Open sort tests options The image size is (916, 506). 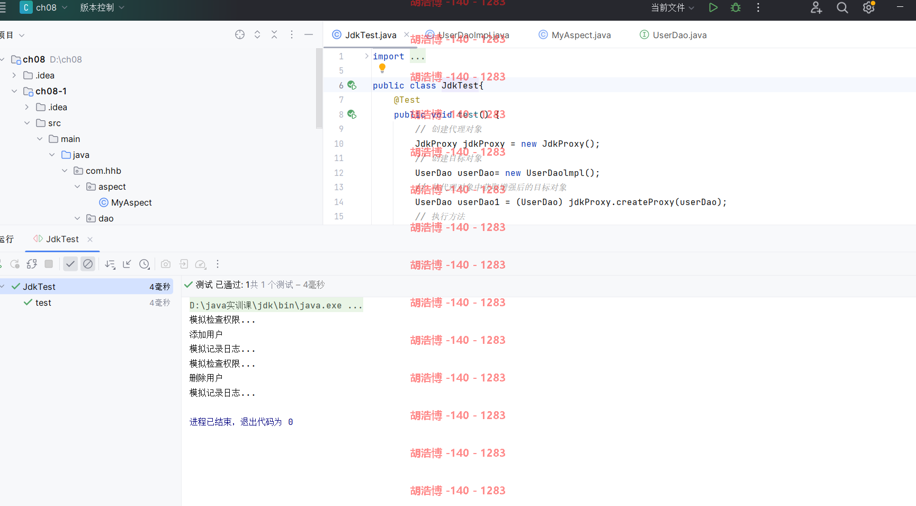(110, 264)
